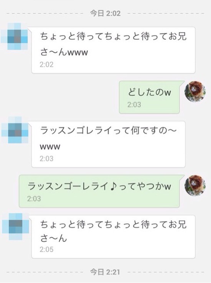Screen dimensions: 211x283
Task: Select the ラッスンゴレライって何ですの message bubble
Action: (108, 144)
